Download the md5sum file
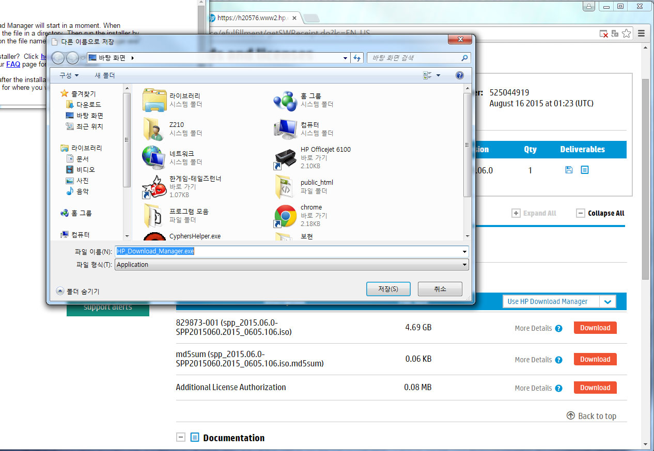 (595, 360)
